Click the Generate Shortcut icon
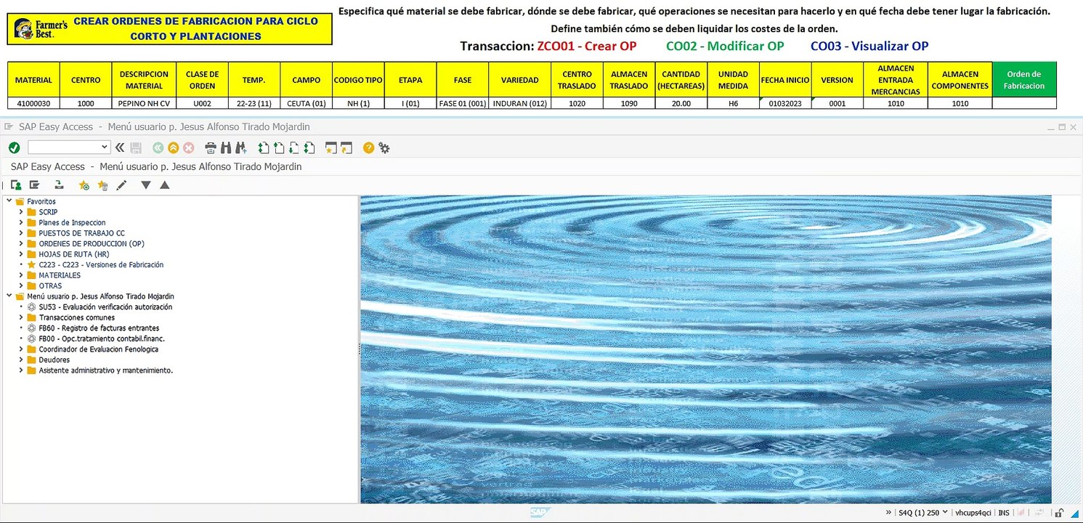 (x=346, y=147)
